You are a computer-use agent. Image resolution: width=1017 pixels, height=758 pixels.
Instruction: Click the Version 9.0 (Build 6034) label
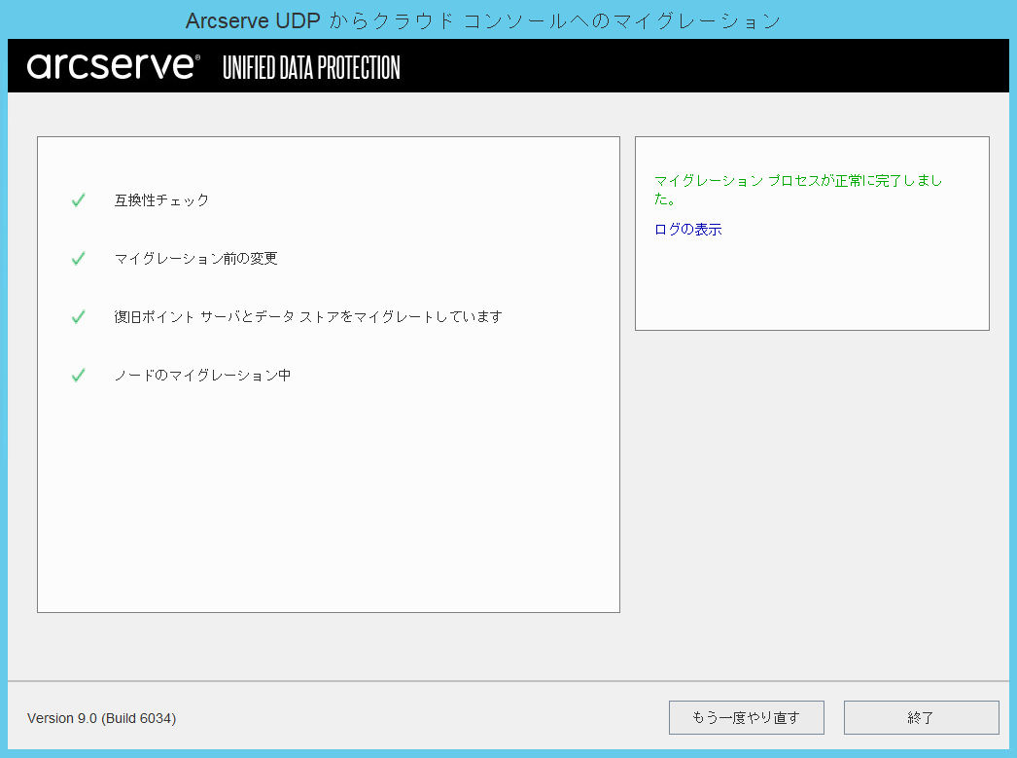point(102,718)
